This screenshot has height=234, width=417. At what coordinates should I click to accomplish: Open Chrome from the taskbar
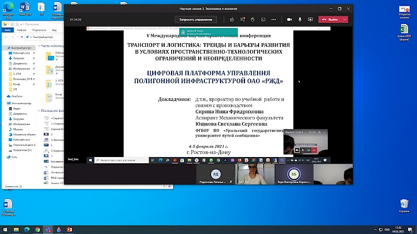[38, 229]
